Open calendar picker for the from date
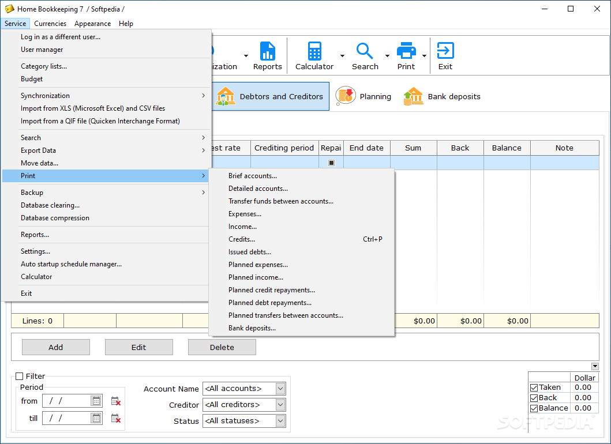611x444 pixels. click(x=96, y=401)
